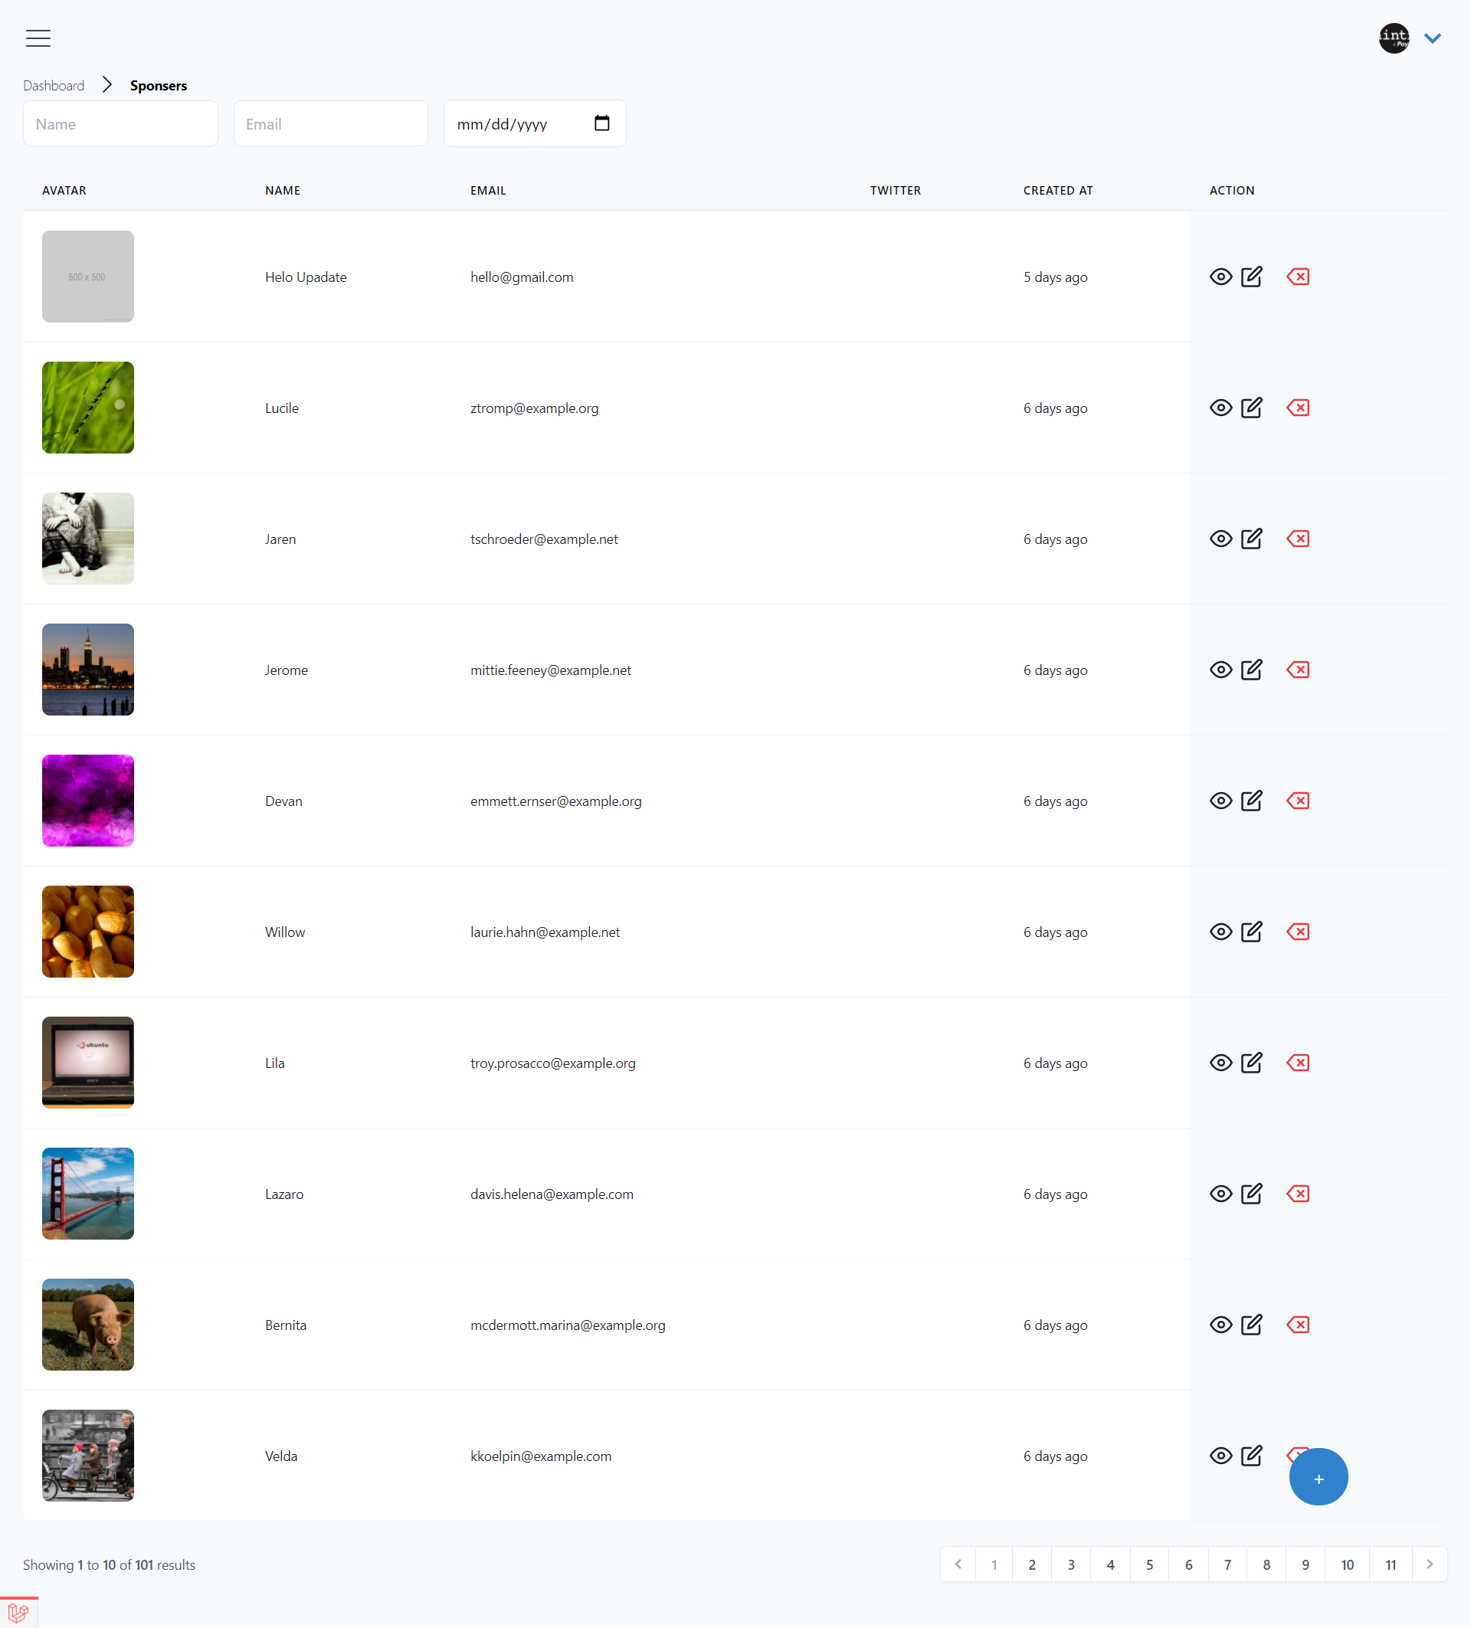The image size is (1471, 1628).
Task: Delete the Devan sponsor entry
Action: click(1297, 801)
